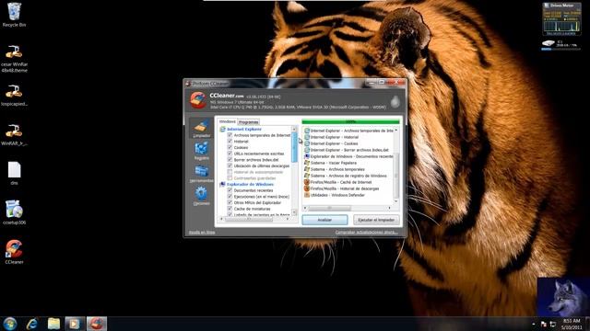Open the Herramientas section in CCleaner sidebar

point(201,174)
